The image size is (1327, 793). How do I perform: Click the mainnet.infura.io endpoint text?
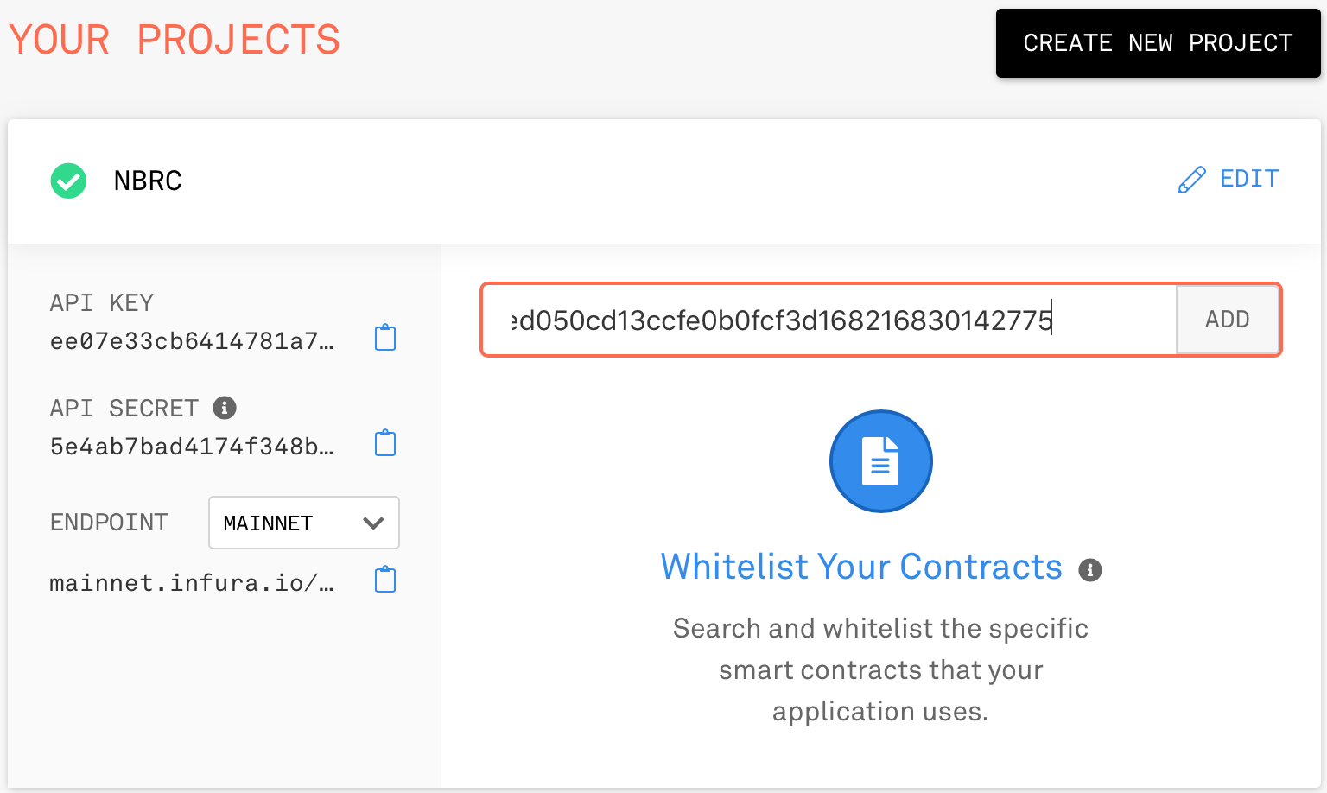tap(192, 583)
